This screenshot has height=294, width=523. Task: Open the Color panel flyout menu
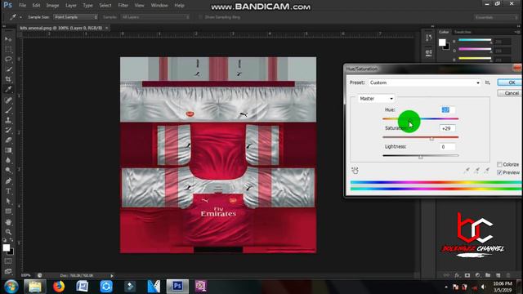point(517,32)
